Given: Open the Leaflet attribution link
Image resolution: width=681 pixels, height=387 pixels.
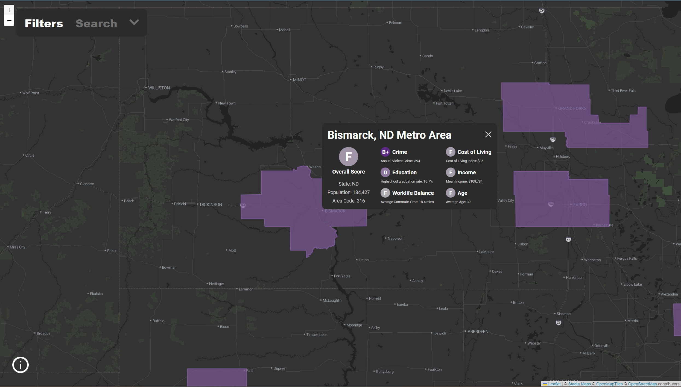Looking at the screenshot, I should click(554, 384).
